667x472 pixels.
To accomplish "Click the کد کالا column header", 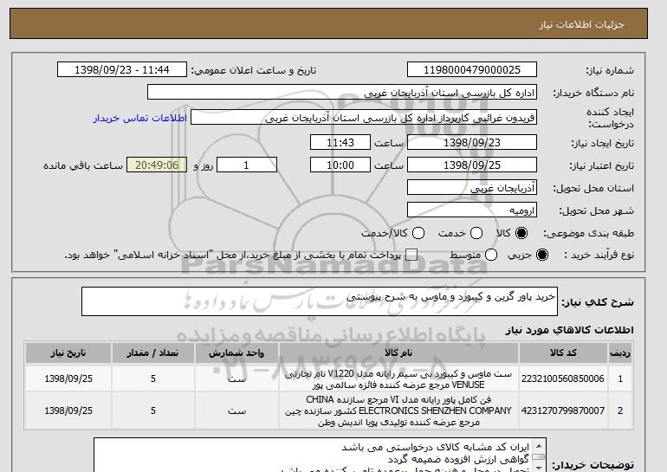I will 563,353.
